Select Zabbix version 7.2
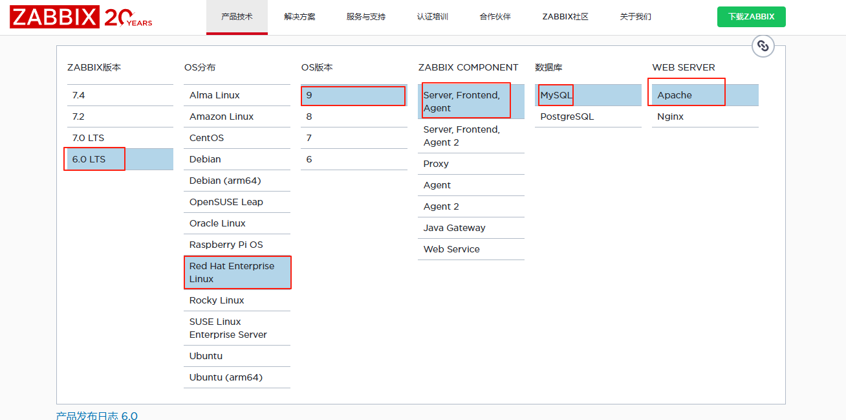Viewport: 846px width, 420px height. [120, 116]
